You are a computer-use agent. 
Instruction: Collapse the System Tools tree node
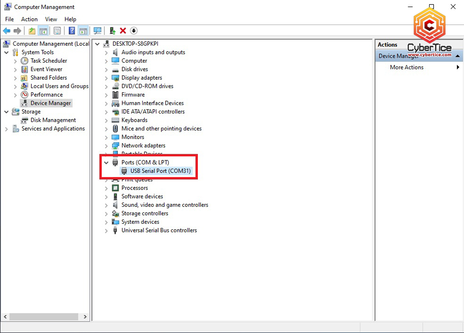6,53
